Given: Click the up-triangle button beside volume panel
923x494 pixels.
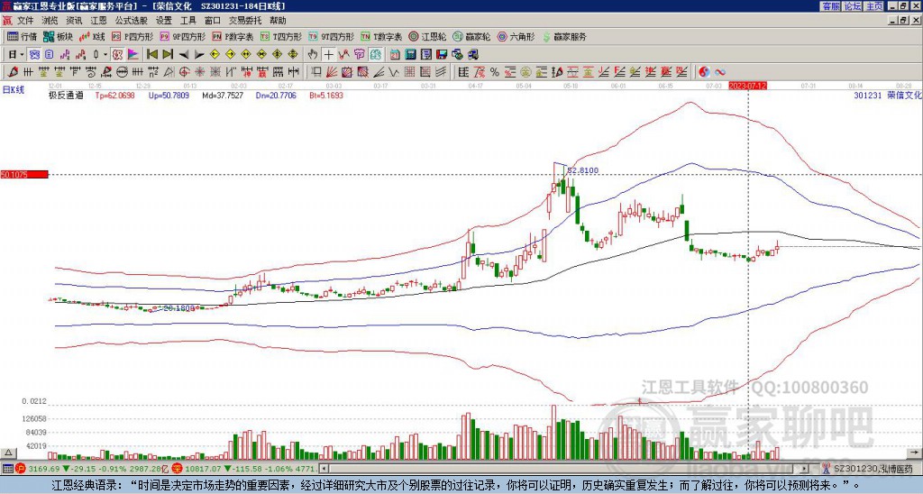Looking at the screenshot, I should pos(8,453).
